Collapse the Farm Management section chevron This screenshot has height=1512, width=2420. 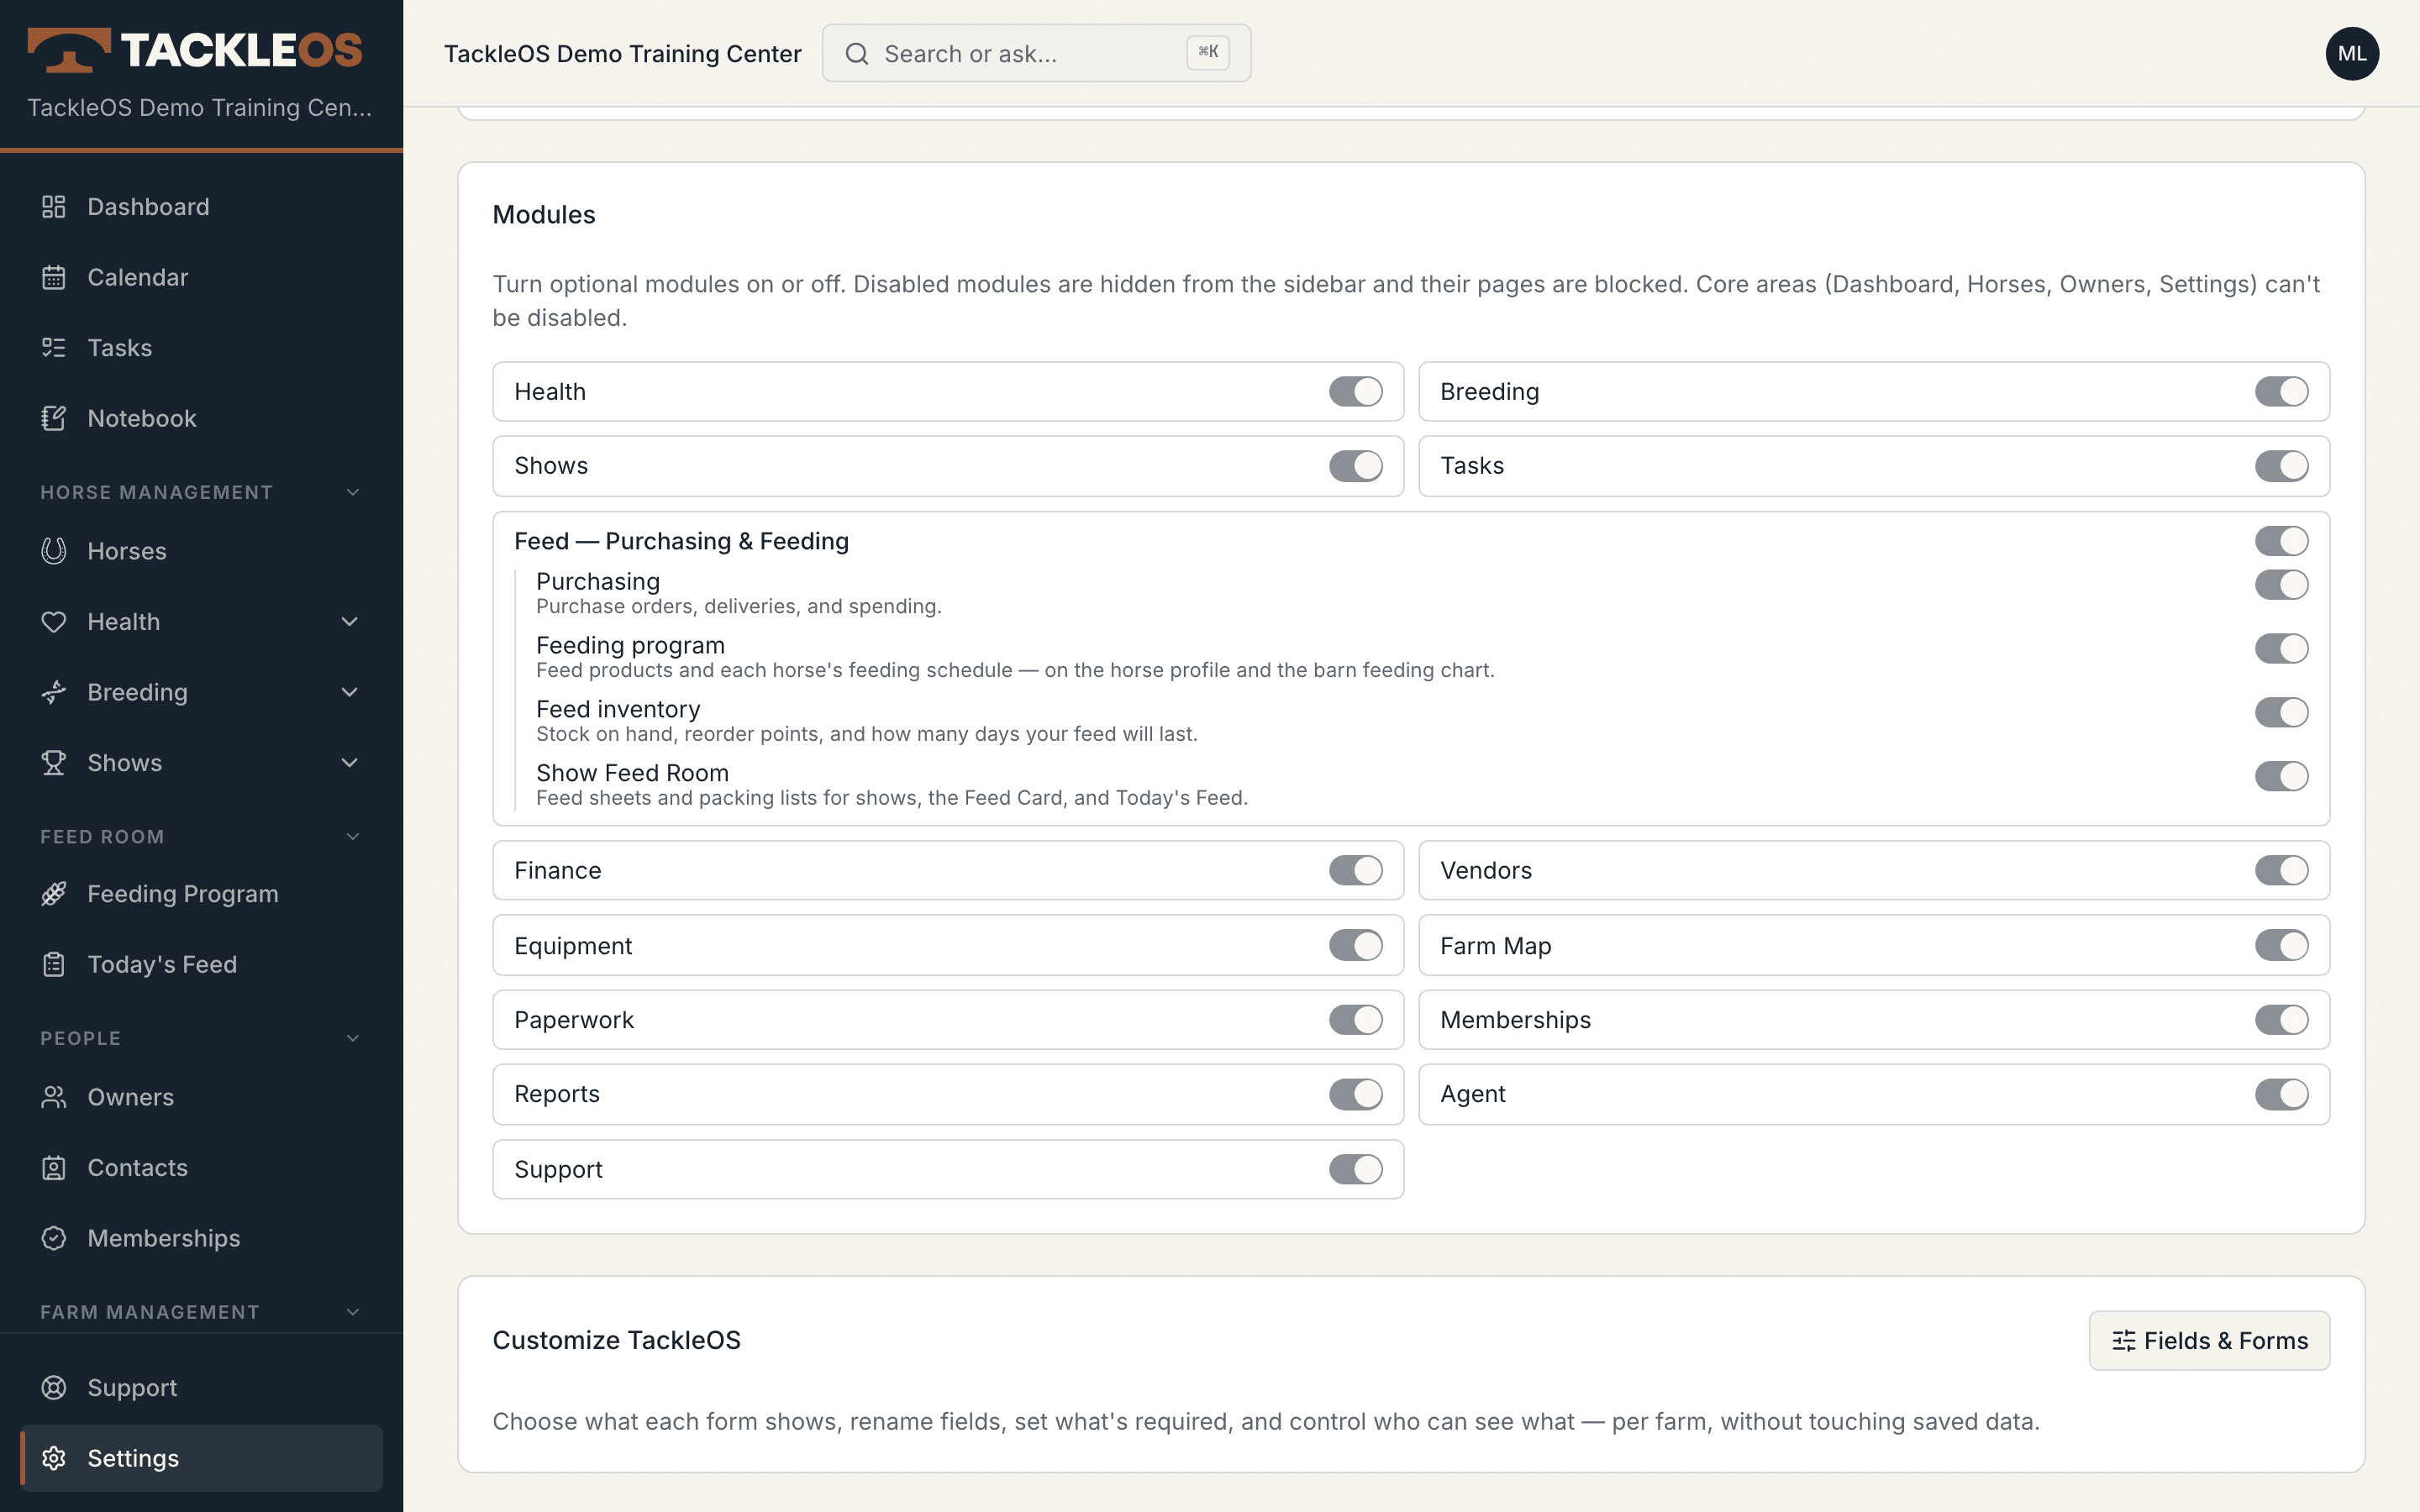click(352, 1312)
